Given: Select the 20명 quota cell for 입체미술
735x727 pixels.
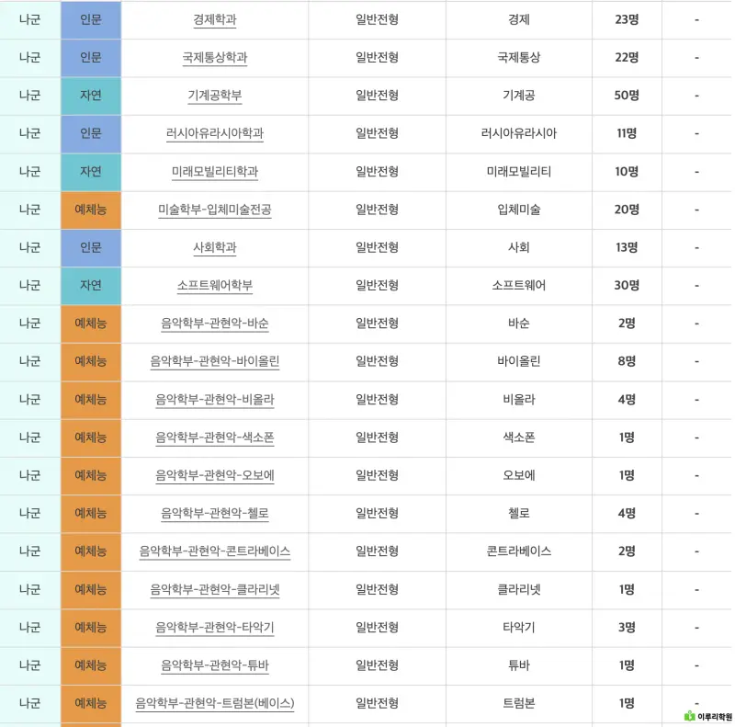Looking at the screenshot, I should (x=627, y=210).
